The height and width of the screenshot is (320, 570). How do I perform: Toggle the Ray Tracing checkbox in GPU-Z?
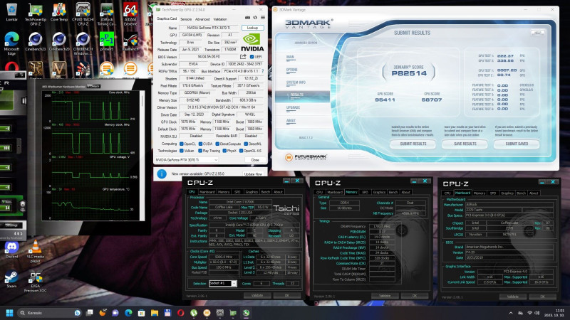point(200,151)
